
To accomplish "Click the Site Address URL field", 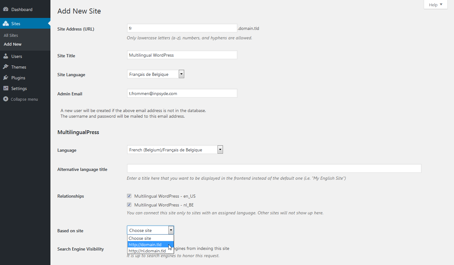I will [x=182, y=28].
